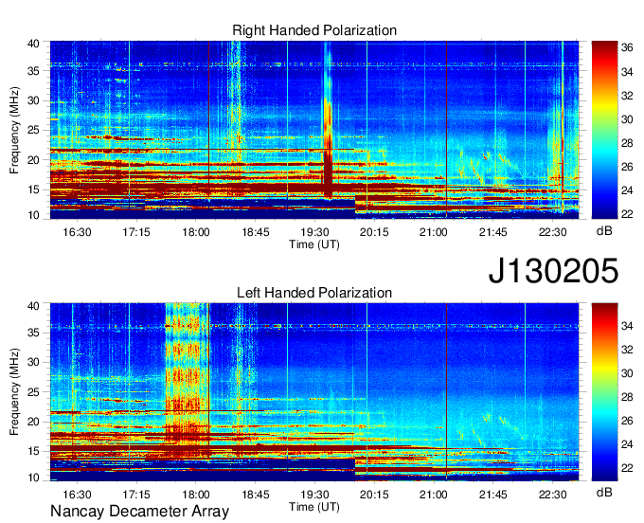Click 34 dB value on Left Handed colorbar
The width and height of the screenshot is (644, 523).
627,326
